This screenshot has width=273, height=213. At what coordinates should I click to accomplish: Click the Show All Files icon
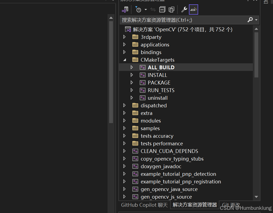pyautogui.click(x=171, y=10)
